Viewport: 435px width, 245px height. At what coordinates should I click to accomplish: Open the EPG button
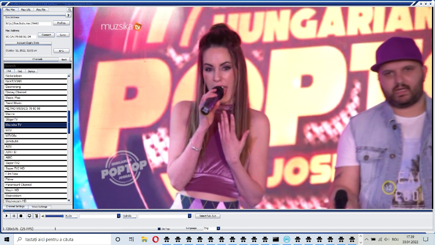tap(61, 51)
